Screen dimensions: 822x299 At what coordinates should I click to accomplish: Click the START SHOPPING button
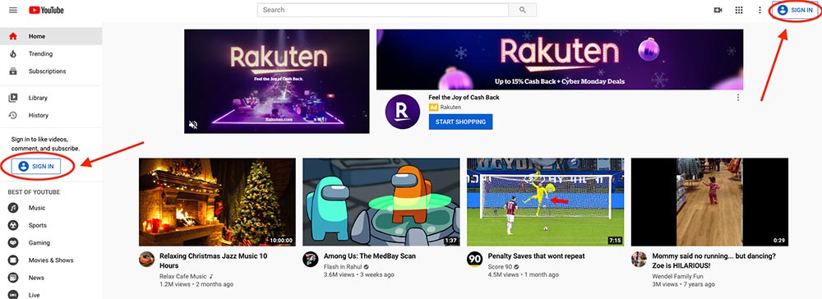point(460,122)
